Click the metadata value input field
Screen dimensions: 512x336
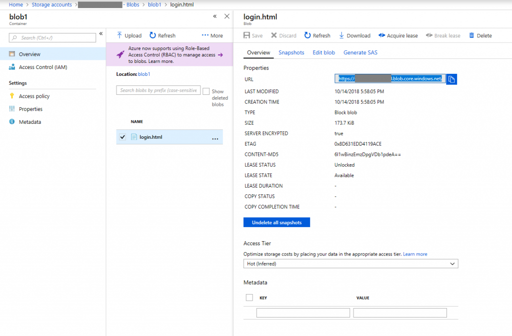(x=400, y=313)
